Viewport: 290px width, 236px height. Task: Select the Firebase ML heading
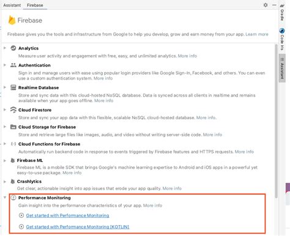point(30,161)
